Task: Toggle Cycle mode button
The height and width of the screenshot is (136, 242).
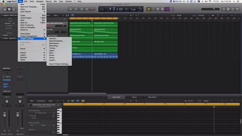Action: tap(149, 9)
